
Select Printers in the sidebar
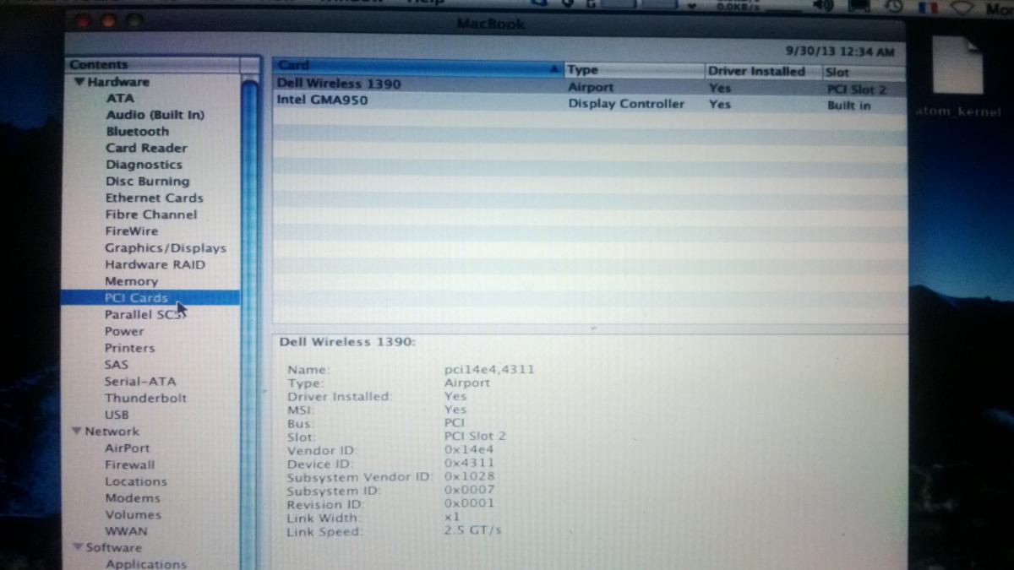129,348
